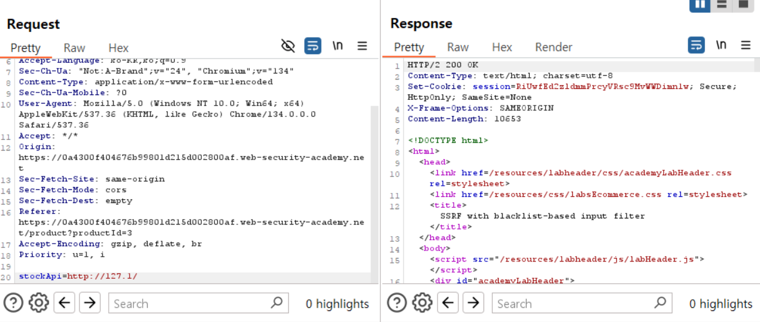This screenshot has width=760, height=322.
Task: Open the Hex tab in Request panel
Action: [119, 47]
